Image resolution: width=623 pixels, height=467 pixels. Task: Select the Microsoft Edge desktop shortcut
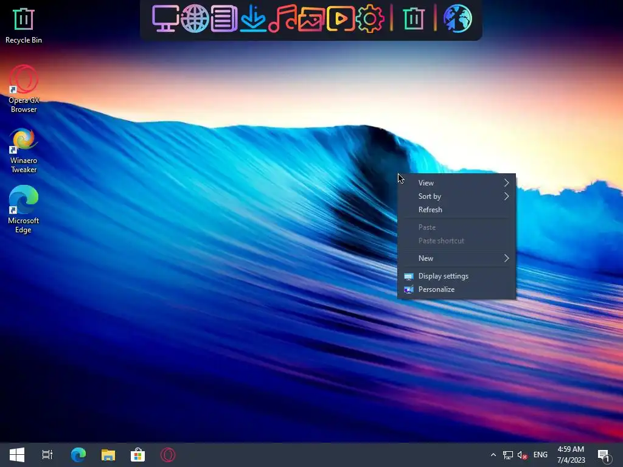click(24, 209)
